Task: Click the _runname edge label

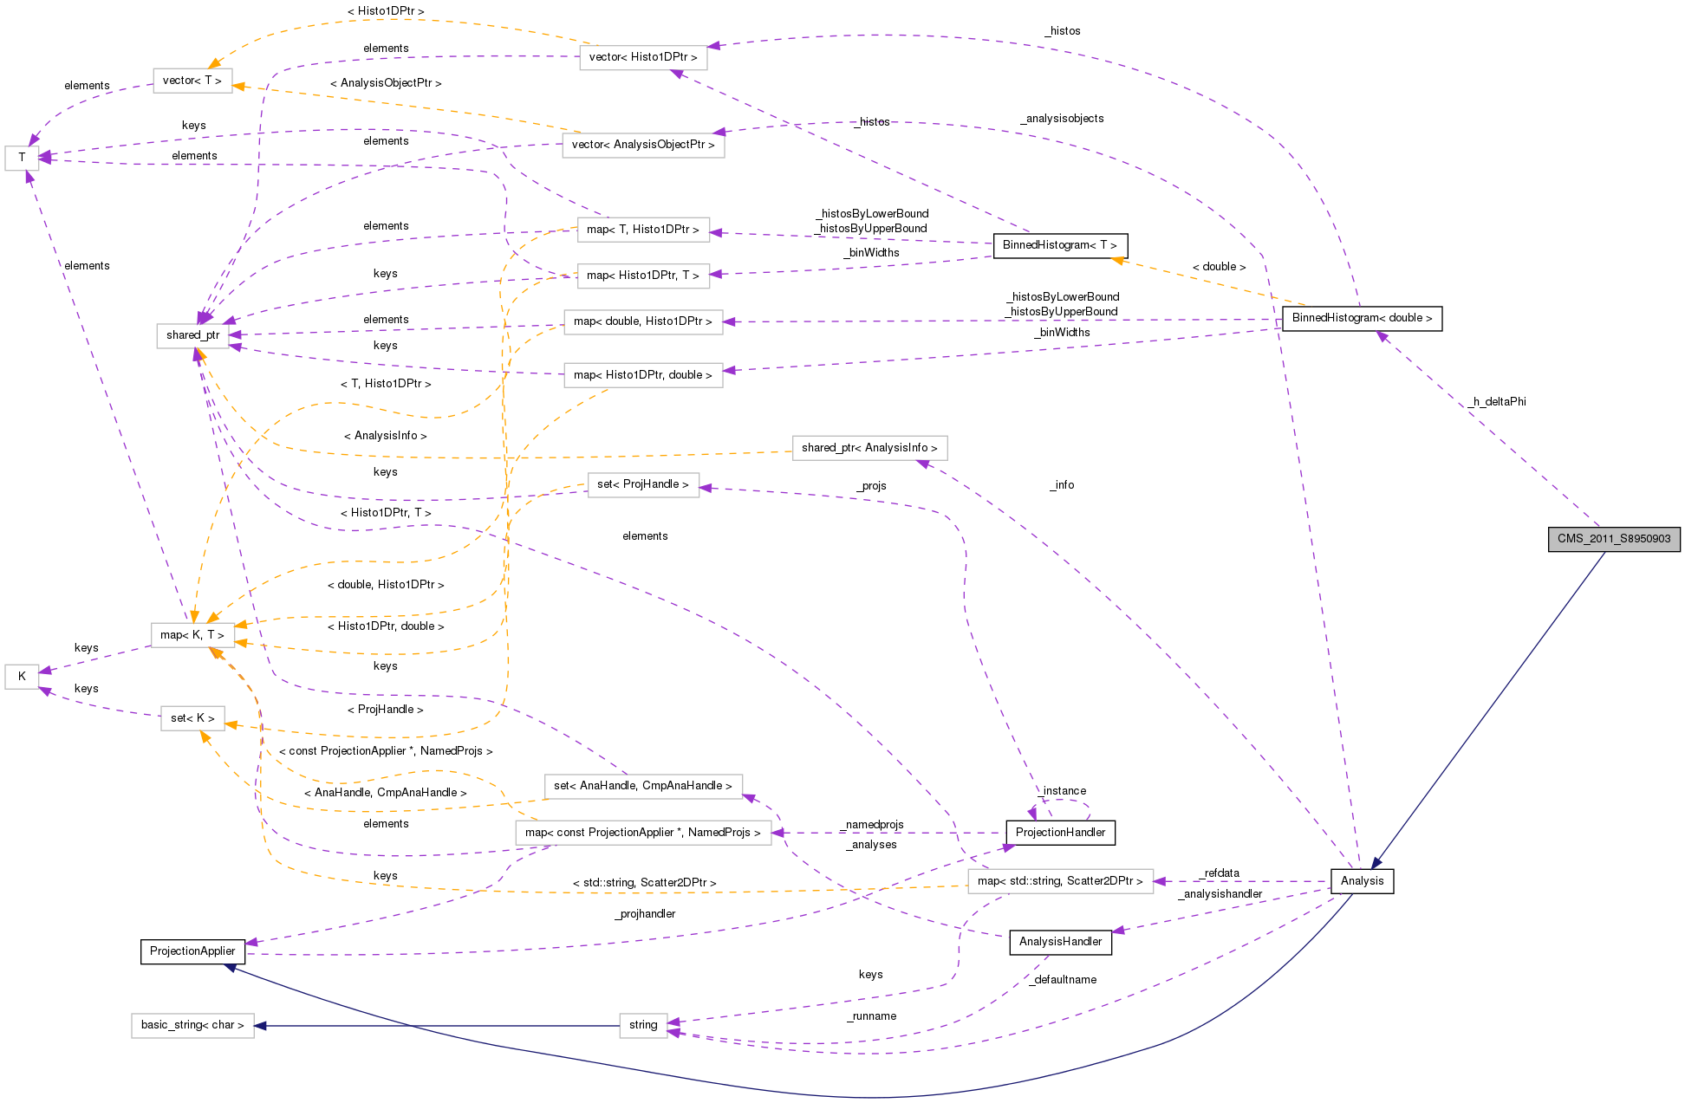Action: [871, 1016]
